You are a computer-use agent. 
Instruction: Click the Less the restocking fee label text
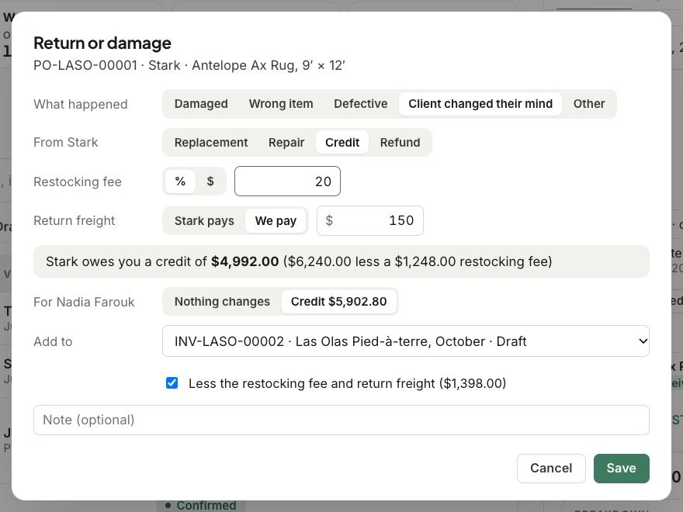point(347,383)
